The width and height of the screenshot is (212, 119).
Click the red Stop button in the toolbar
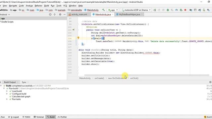point(185,10)
